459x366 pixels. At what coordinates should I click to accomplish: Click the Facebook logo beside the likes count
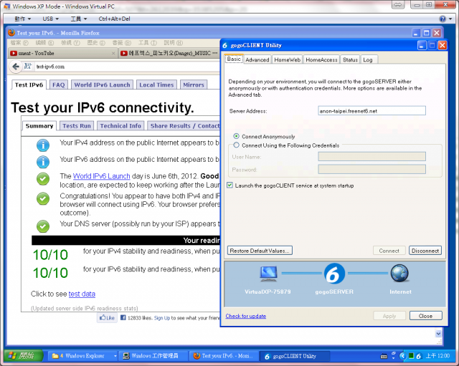[123, 317]
